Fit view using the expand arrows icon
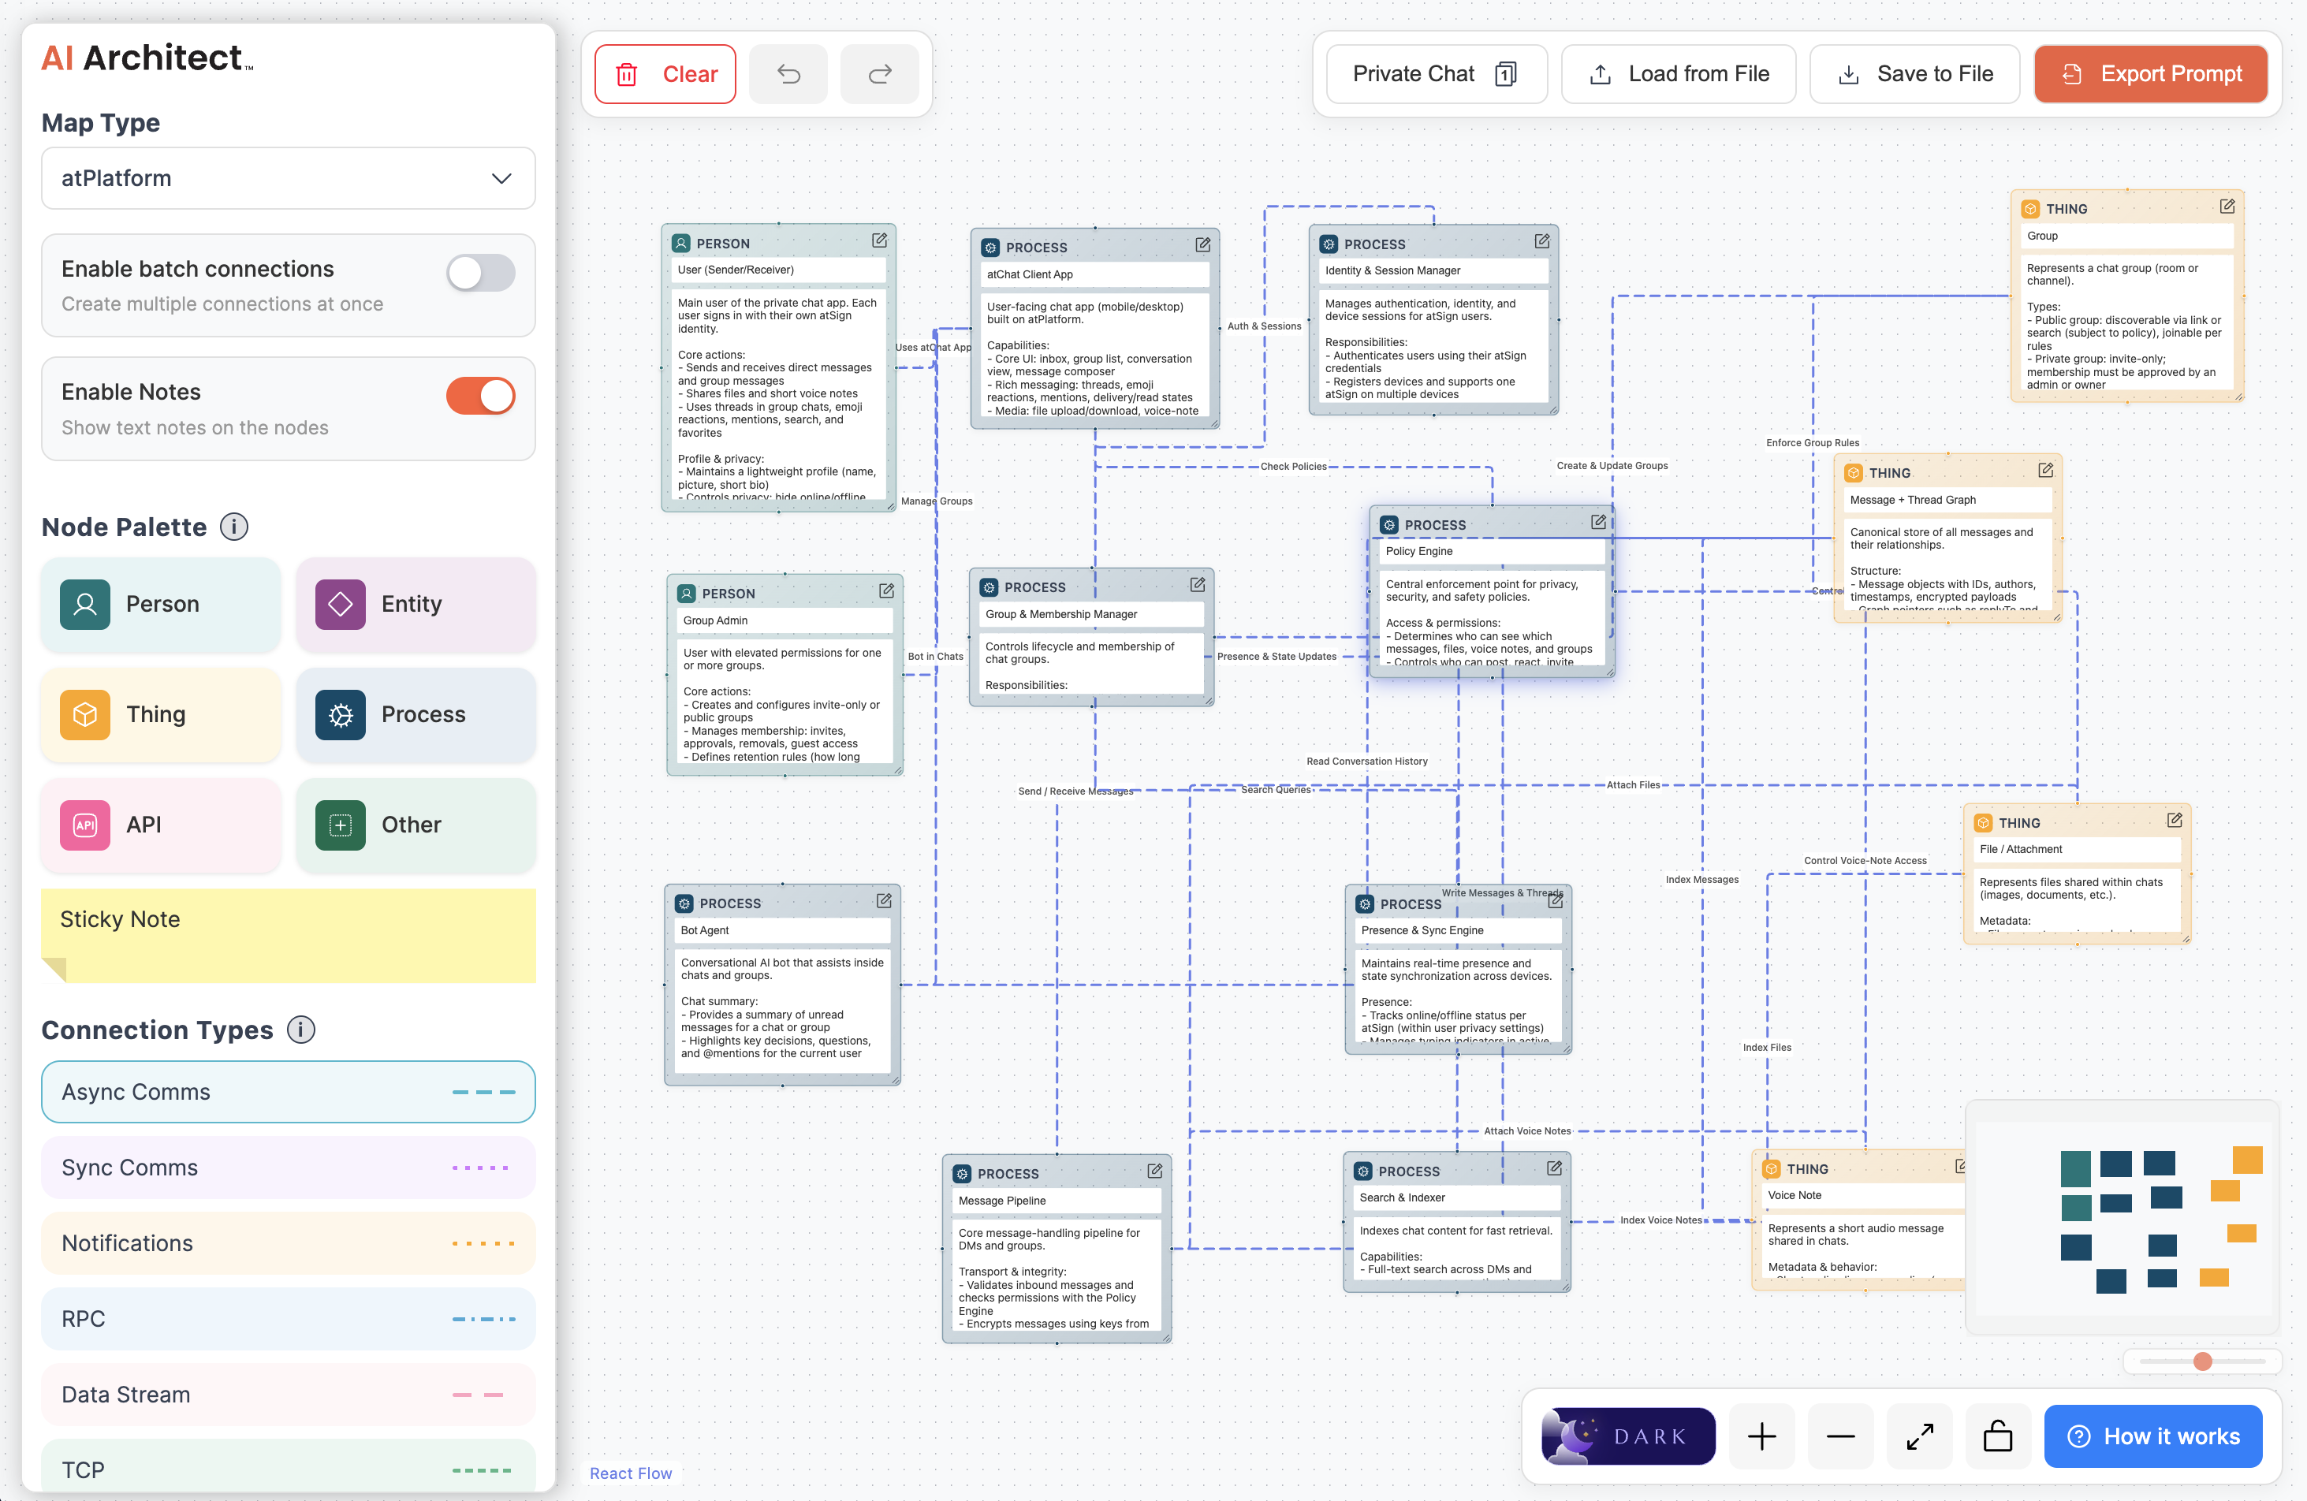 tap(1919, 1436)
